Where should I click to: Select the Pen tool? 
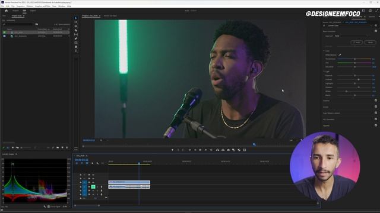pos(76,38)
